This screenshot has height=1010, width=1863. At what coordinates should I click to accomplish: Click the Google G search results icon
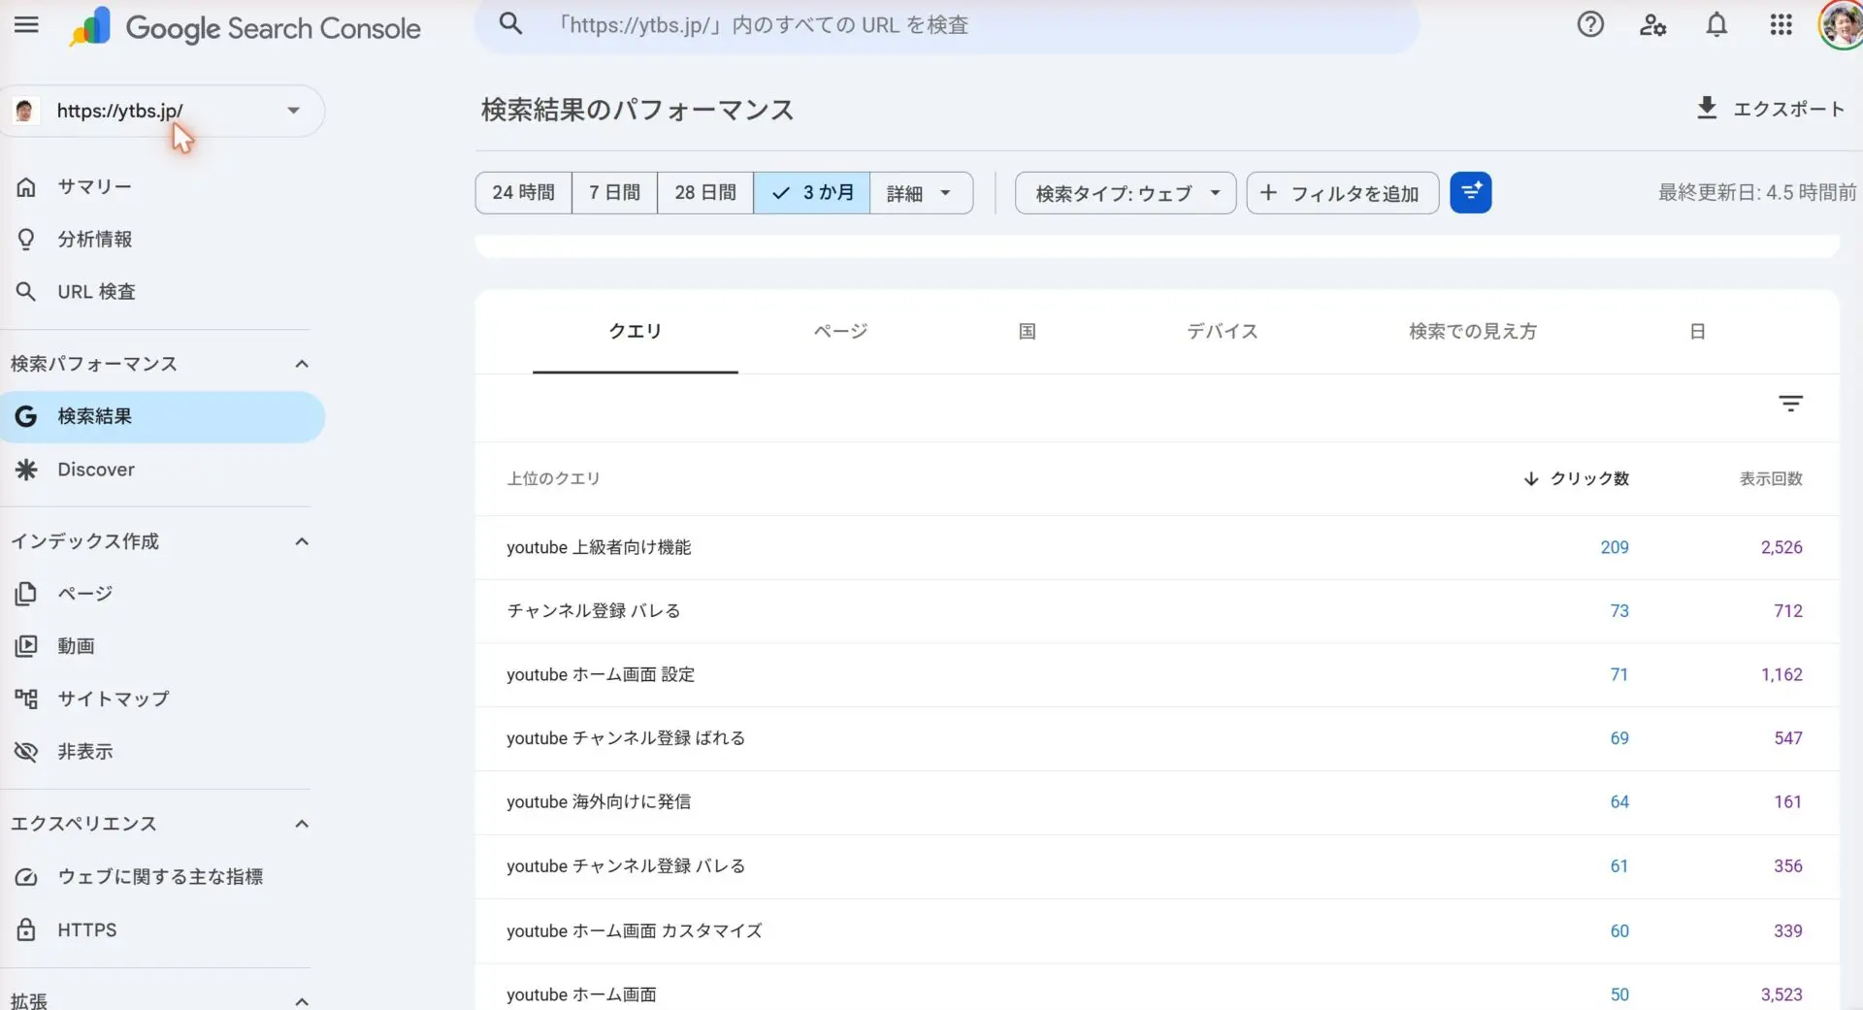pyautogui.click(x=26, y=416)
